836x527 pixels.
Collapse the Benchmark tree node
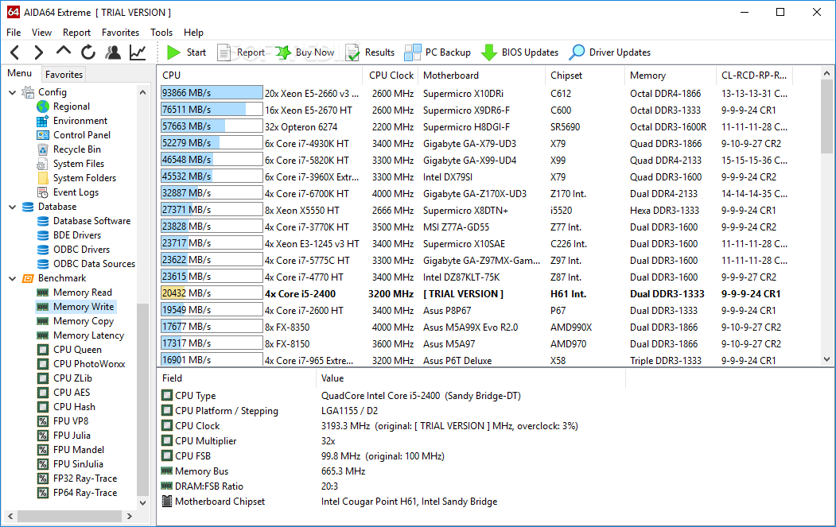pyautogui.click(x=12, y=278)
